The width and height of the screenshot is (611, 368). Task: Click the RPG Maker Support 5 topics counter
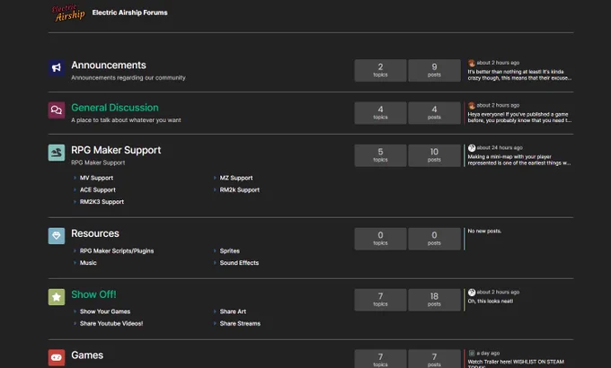point(380,155)
